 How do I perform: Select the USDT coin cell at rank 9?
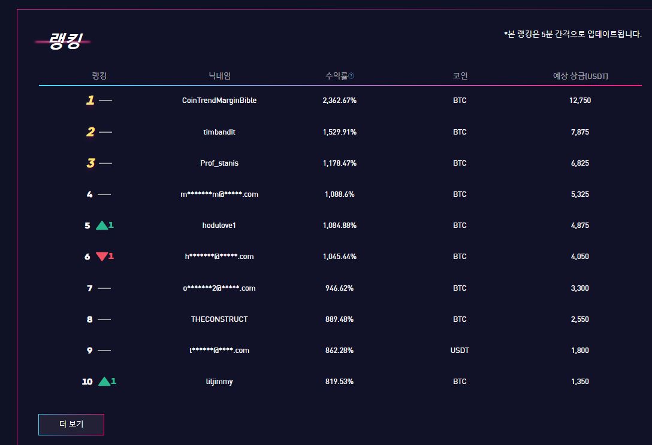point(460,350)
